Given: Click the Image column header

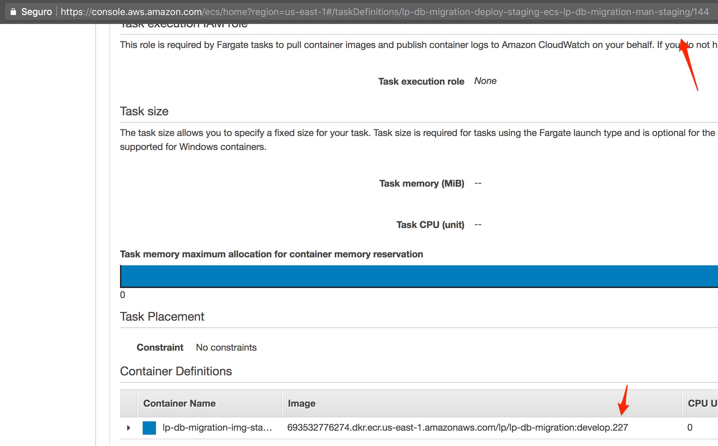Looking at the screenshot, I should (x=301, y=403).
